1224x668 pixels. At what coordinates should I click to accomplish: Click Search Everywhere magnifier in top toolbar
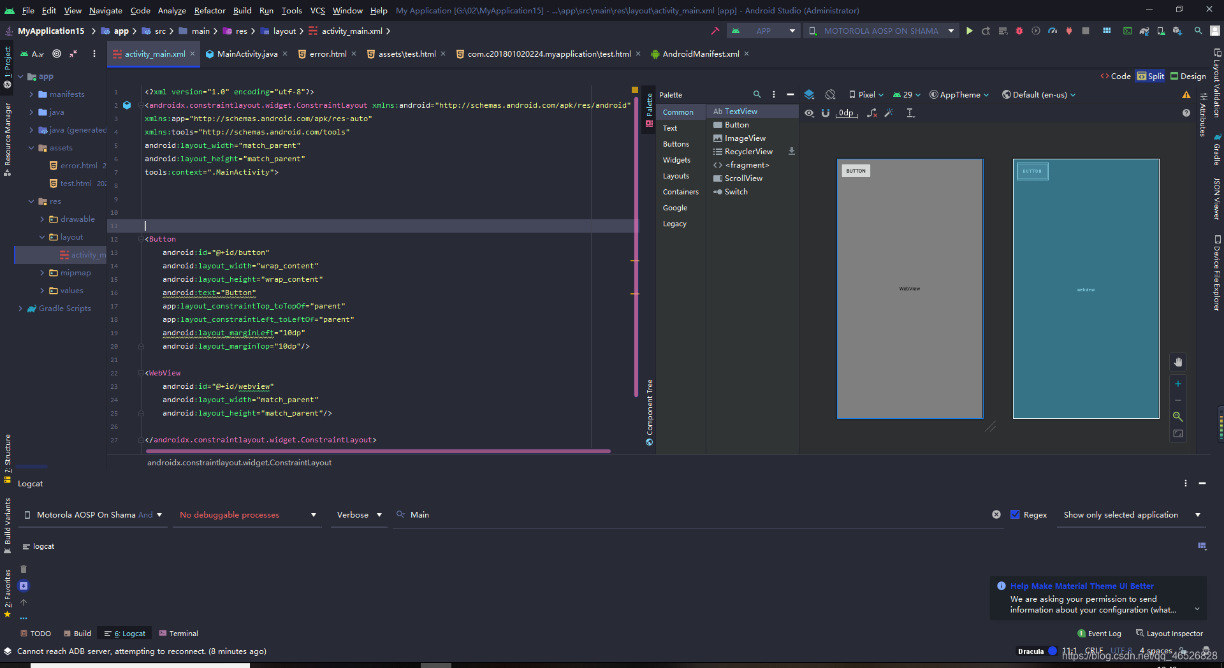click(x=1198, y=31)
